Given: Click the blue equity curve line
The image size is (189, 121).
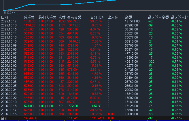Looking at the screenshot, I should [72, 4].
